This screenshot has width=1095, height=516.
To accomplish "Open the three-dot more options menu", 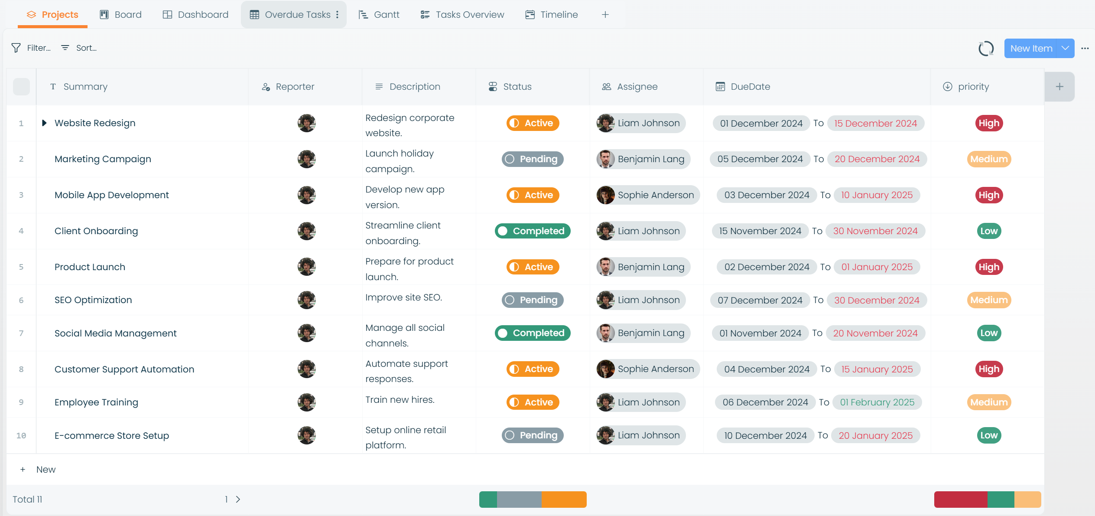I will click(x=1085, y=48).
